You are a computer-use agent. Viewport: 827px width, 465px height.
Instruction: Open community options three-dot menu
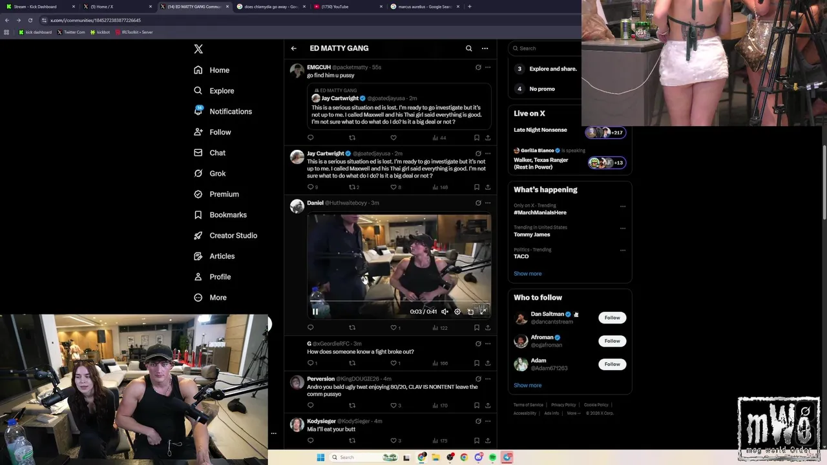[485, 48]
